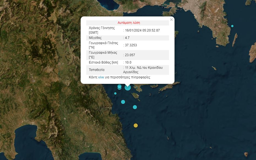This screenshot has height=160, width=256.
Task: Select the medium cyan marker below the smallest coastal marker
Action: [x=123, y=102]
